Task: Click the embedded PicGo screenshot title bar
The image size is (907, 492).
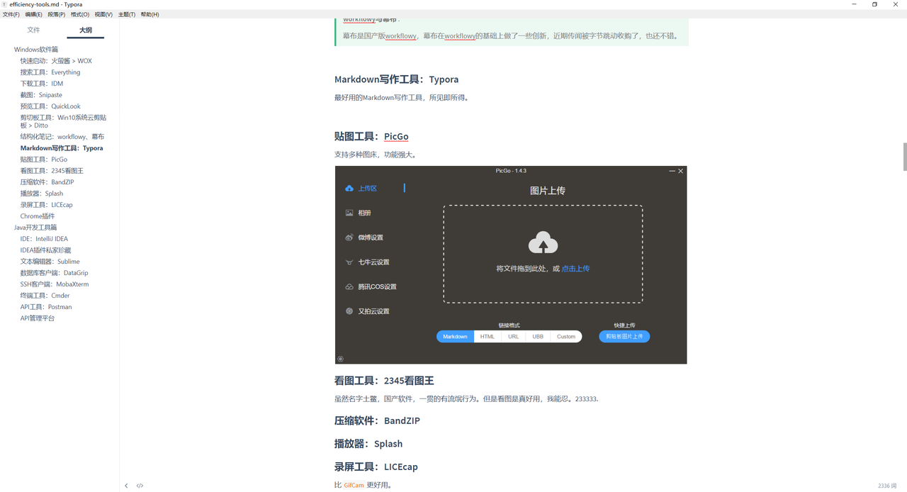Action: pyautogui.click(x=511, y=171)
